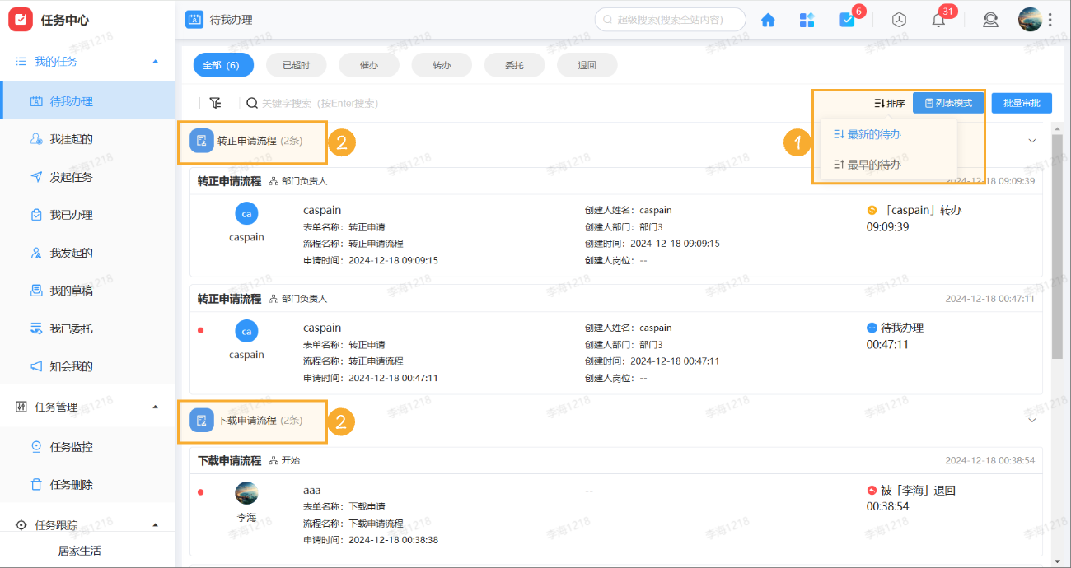Open the filter funnel icon above the task list
This screenshot has height=568, width=1071.
tap(214, 102)
